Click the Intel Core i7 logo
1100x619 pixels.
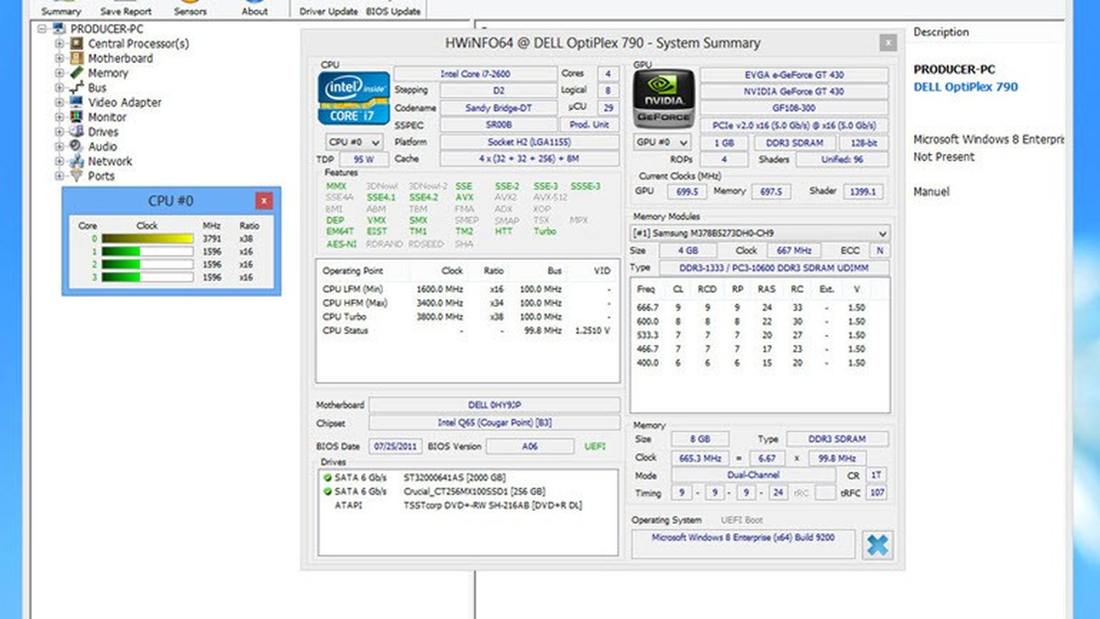click(352, 98)
